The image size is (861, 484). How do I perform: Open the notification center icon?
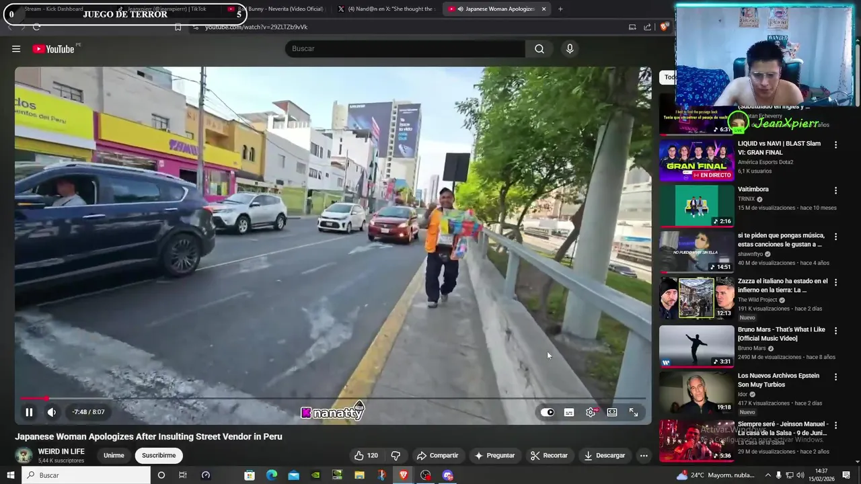[x=846, y=475]
